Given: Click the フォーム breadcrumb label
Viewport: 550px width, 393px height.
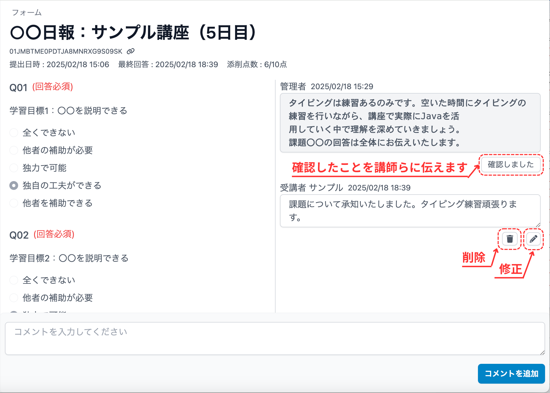Looking at the screenshot, I should pyautogui.click(x=27, y=12).
